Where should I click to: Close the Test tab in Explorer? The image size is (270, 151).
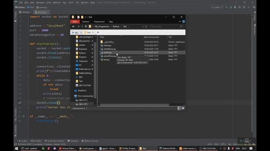click(93, 32)
